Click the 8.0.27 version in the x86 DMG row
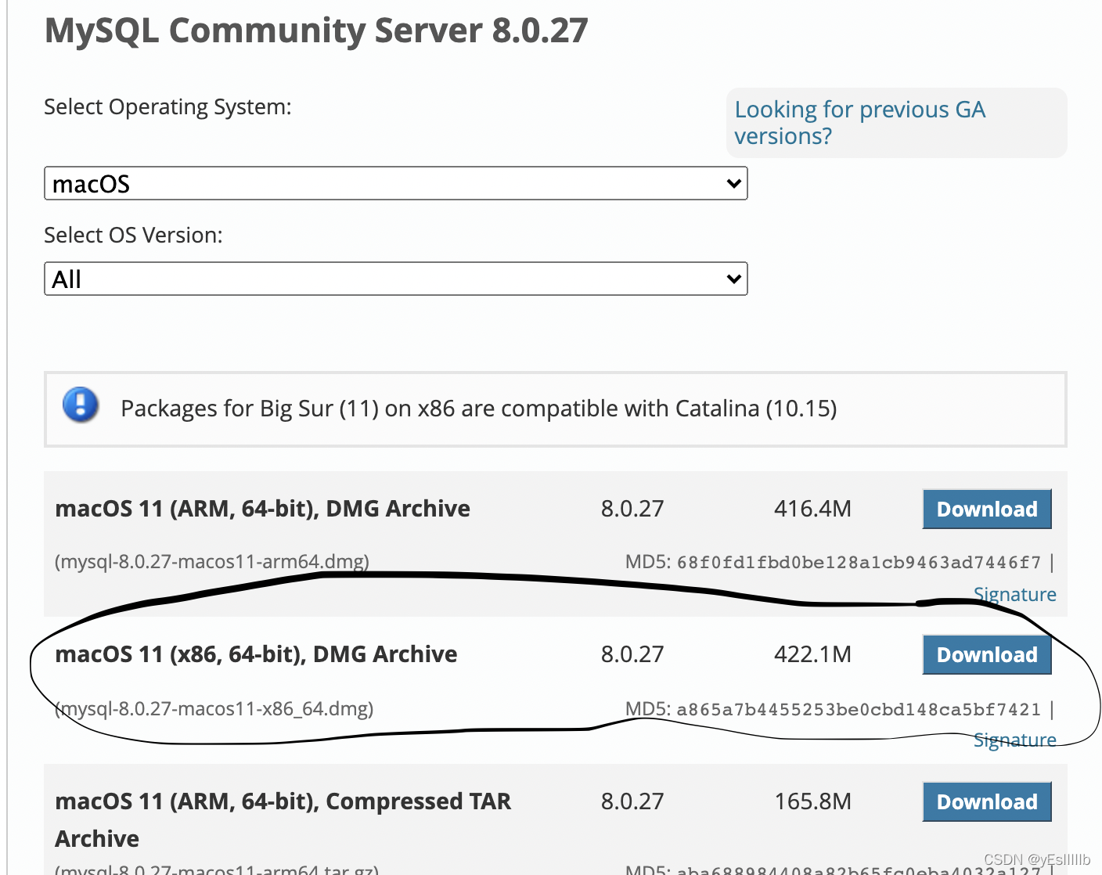Image resolution: width=1102 pixels, height=875 pixels. pos(632,654)
